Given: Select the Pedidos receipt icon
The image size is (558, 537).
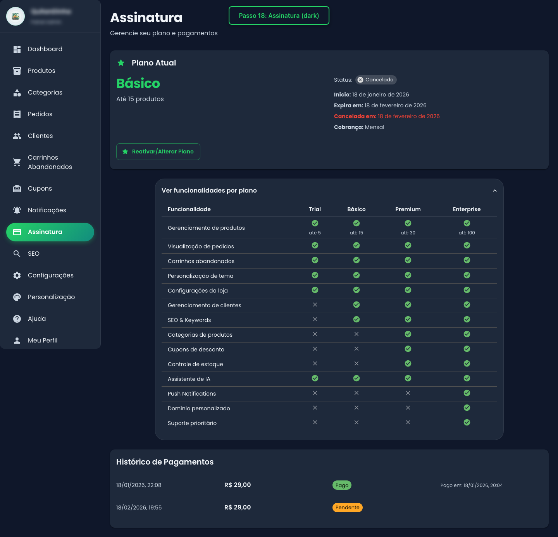Looking at the screenshot, I should coord(17,114).
